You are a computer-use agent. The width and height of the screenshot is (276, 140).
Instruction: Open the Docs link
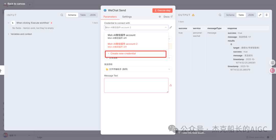pyautogui.click(x=168, y=17)
